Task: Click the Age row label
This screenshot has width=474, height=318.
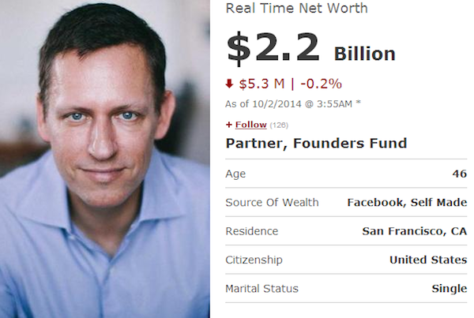Action: tap(235, 174)
